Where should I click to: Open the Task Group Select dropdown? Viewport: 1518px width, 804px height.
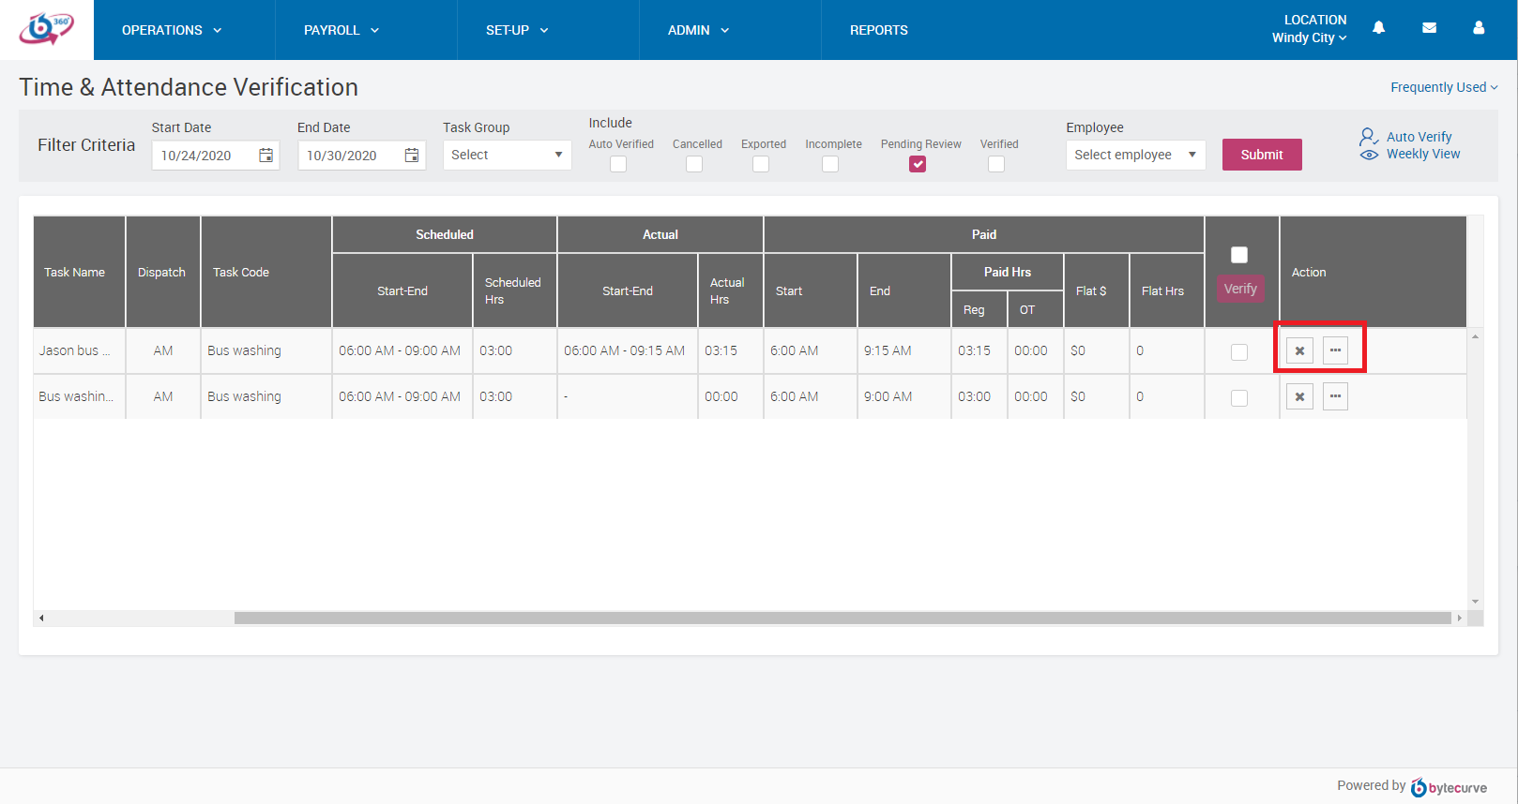(507, 155)
